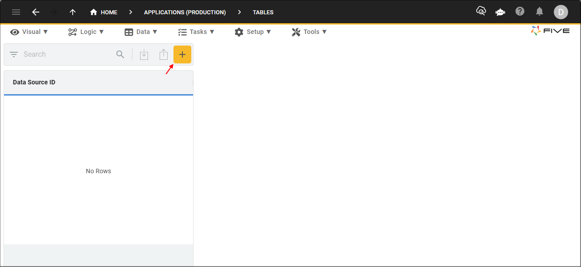Image resolution: width=581 pixels, height=267 pixels.
Task: Open the Setup dropdown menu
Action: pyautogui.click(x=253, y=32)
